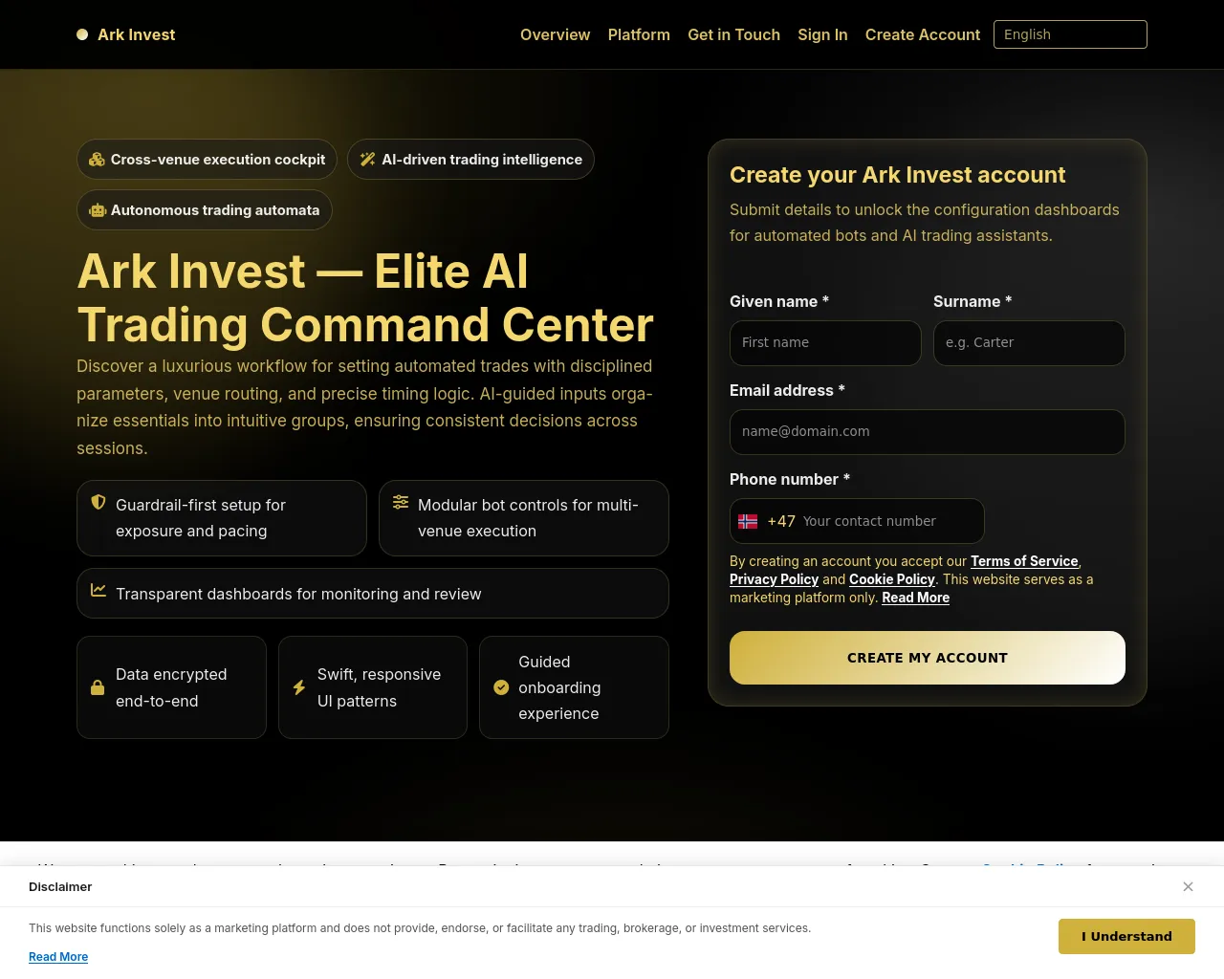Select Get in Touch in navigation
This screenshot has height=979, width=1224.
click(x=733, y=34)
